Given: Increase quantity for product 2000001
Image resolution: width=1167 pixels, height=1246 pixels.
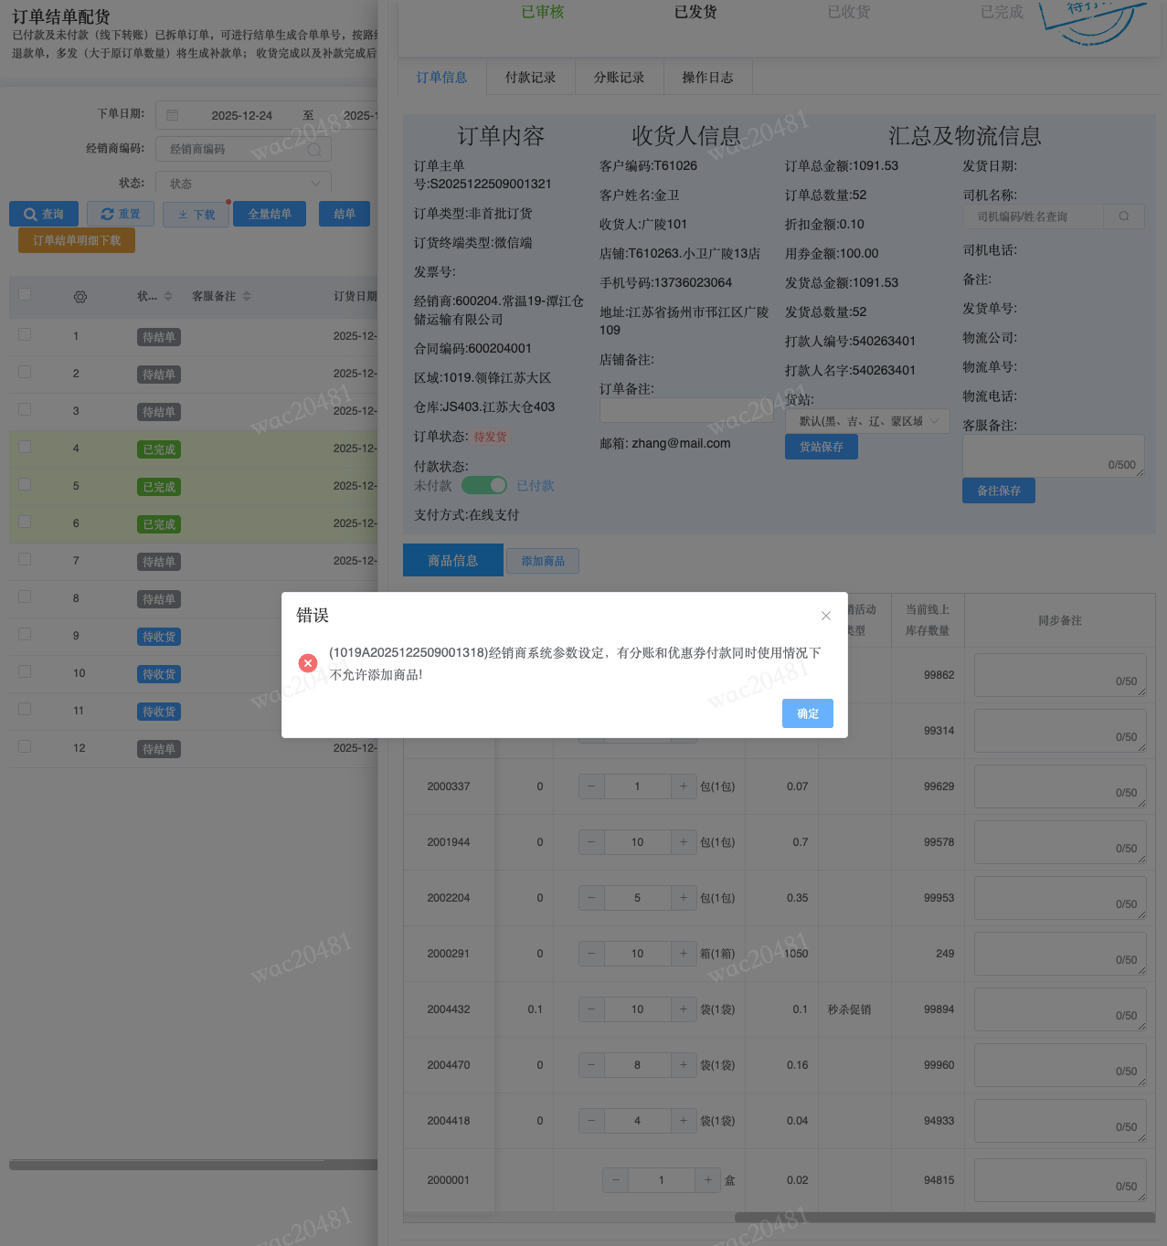Looking at the screenshot, I should point(708,1180).
